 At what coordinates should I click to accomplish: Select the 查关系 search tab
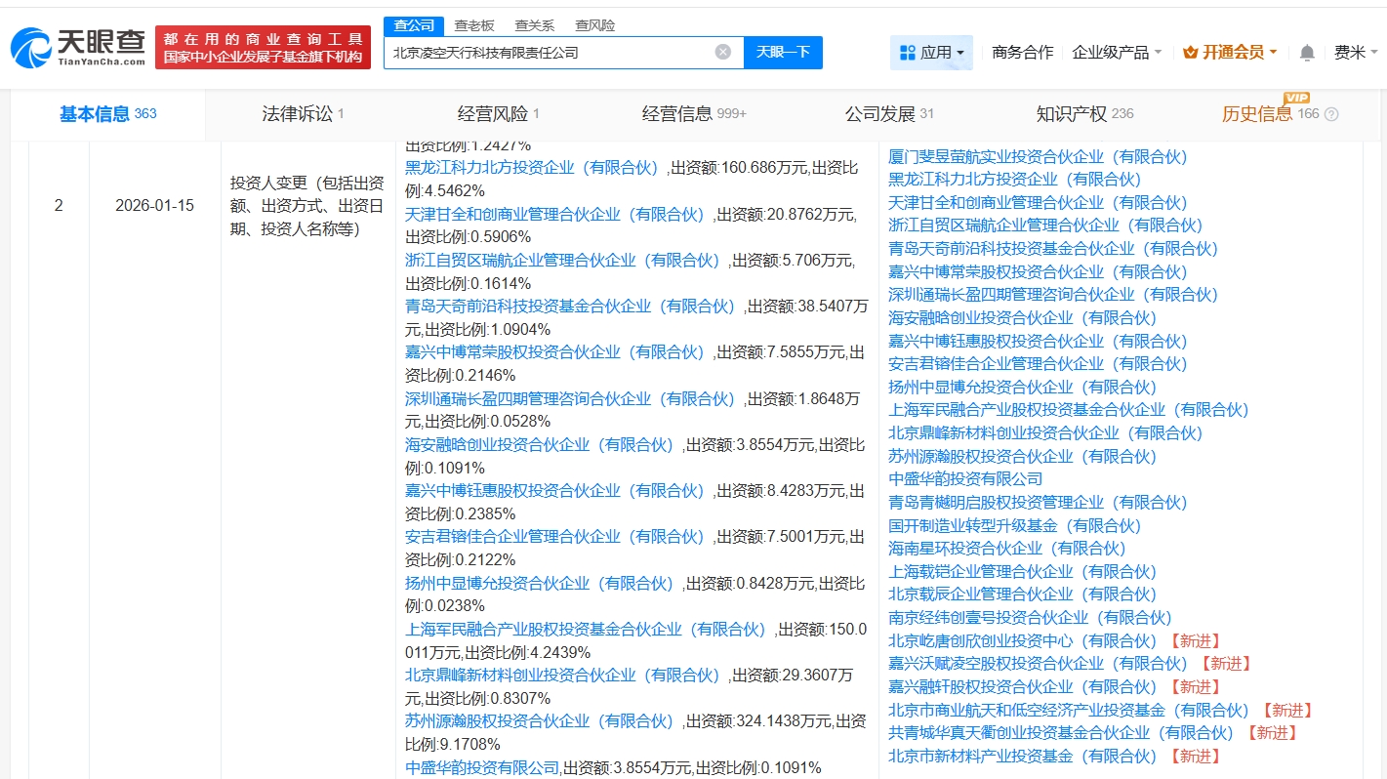click(535, 25)
